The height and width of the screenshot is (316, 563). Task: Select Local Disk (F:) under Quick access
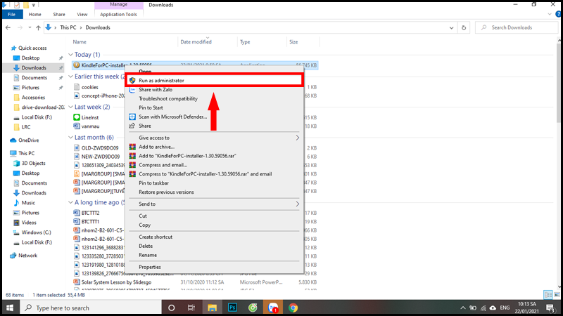(36, 117)
